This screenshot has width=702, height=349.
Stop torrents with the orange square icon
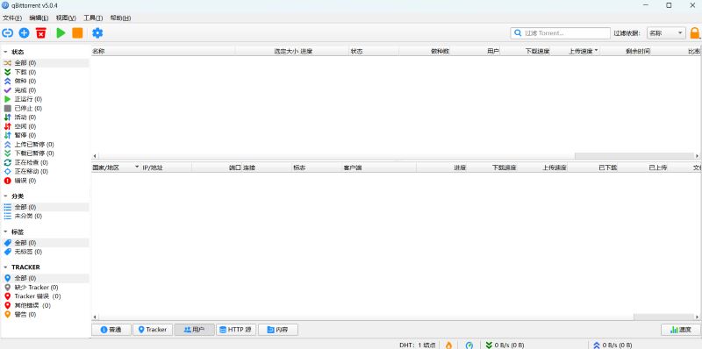point(77,32)
